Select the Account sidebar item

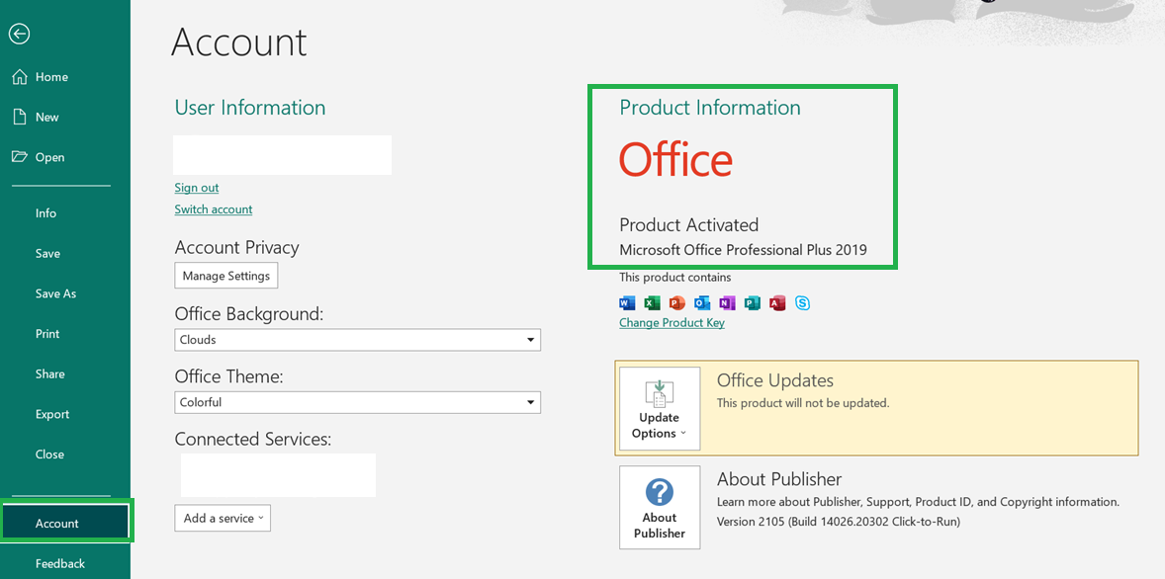click(x=66, y=523)
